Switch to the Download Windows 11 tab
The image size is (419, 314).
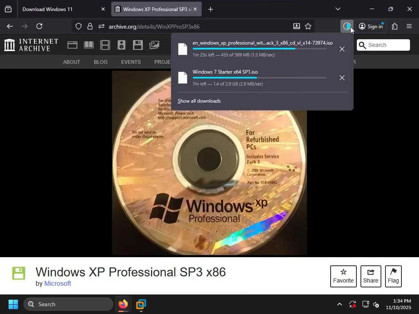click(x=62, y=9)
